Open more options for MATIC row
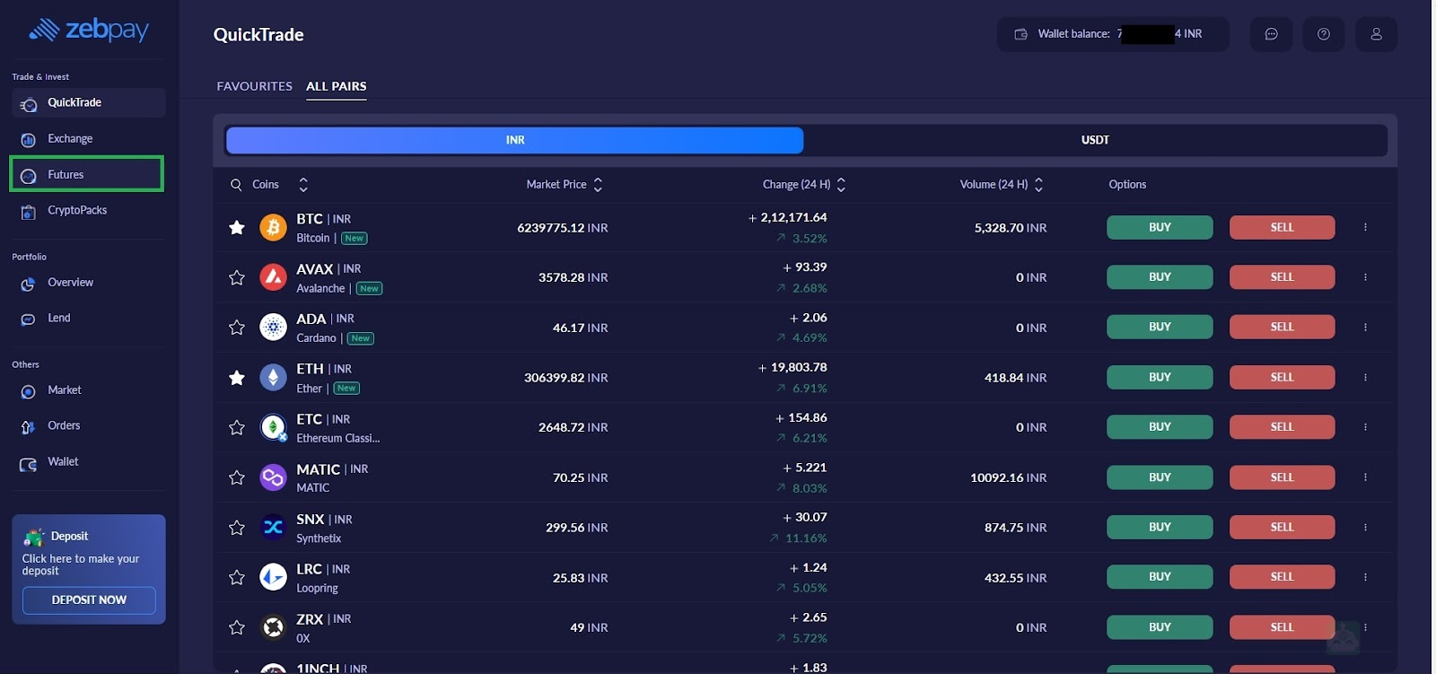Viewport: 1436px width, 674px height. 1365,477
